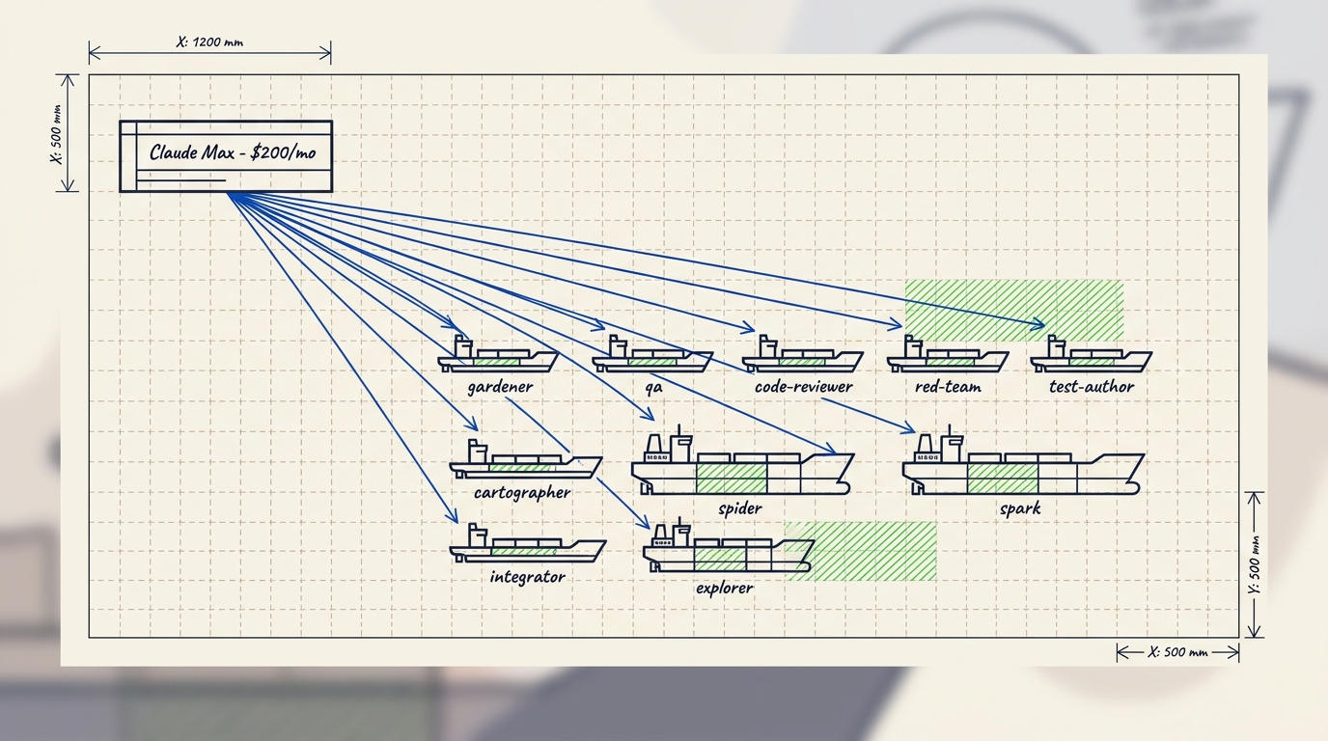Click the cartographer label
Screen dimensions: 1328x741
pyautogui.click(x=522, y=493)
